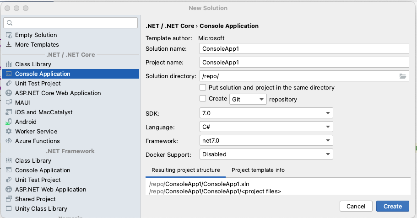Viewport: 417px width, 218px height.
Task: Select Unit Test Project under .NET Framework
Action: point(70,180)
